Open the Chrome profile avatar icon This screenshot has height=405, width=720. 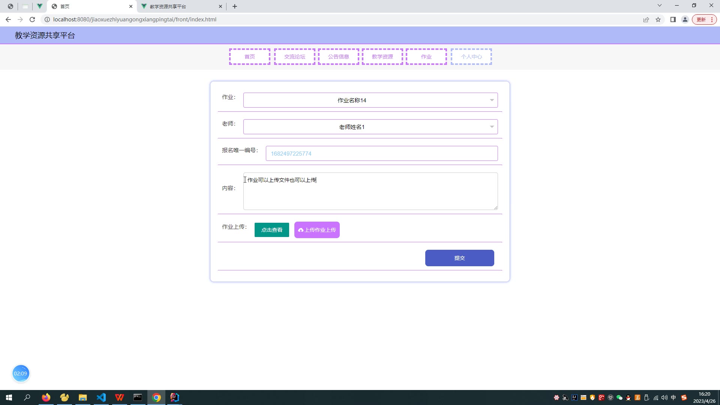click(x=685, y=19)
